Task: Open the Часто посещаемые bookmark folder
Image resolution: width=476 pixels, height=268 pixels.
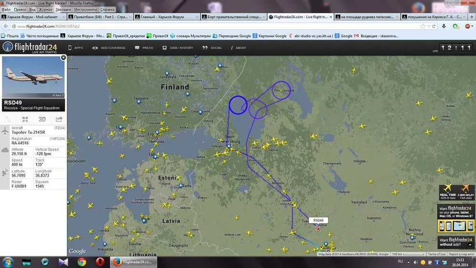Action: click(x=40, y=36)
